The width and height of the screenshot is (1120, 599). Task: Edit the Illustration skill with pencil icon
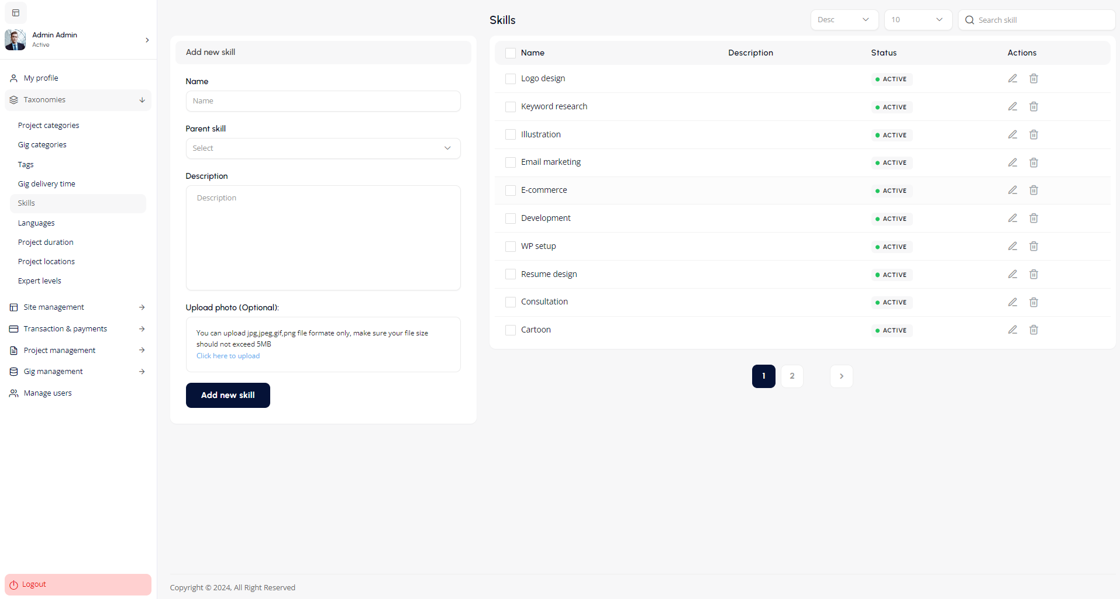click(x=1012, y=134)
